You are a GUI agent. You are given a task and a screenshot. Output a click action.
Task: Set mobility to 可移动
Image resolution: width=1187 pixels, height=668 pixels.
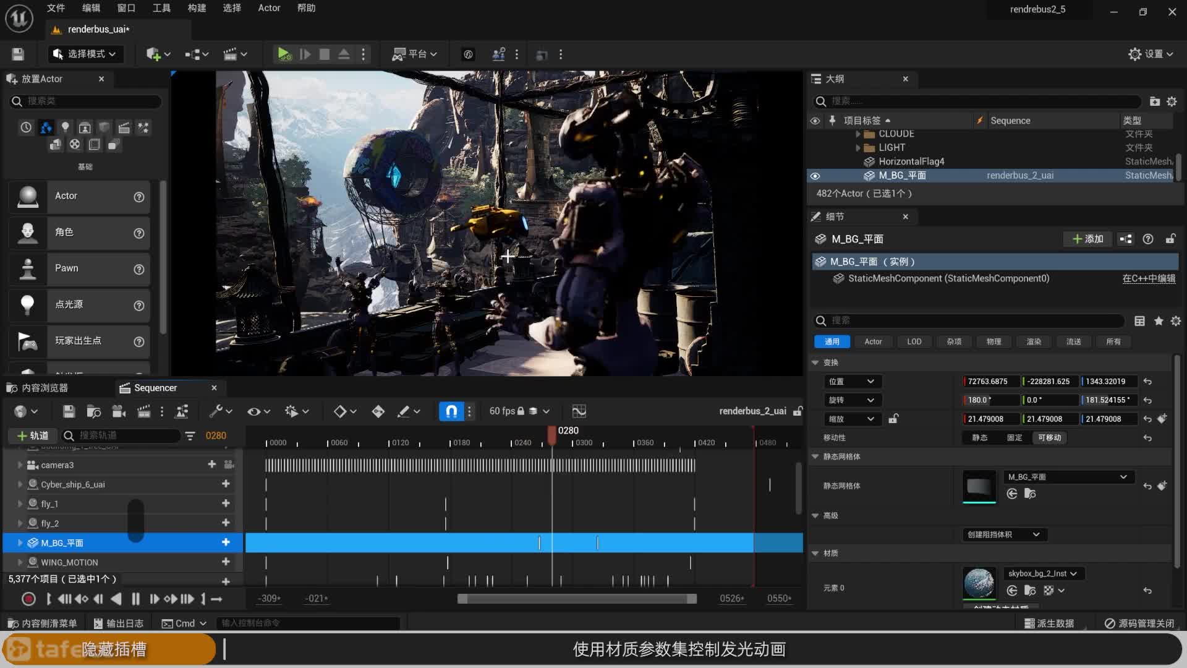[1049, 437]
